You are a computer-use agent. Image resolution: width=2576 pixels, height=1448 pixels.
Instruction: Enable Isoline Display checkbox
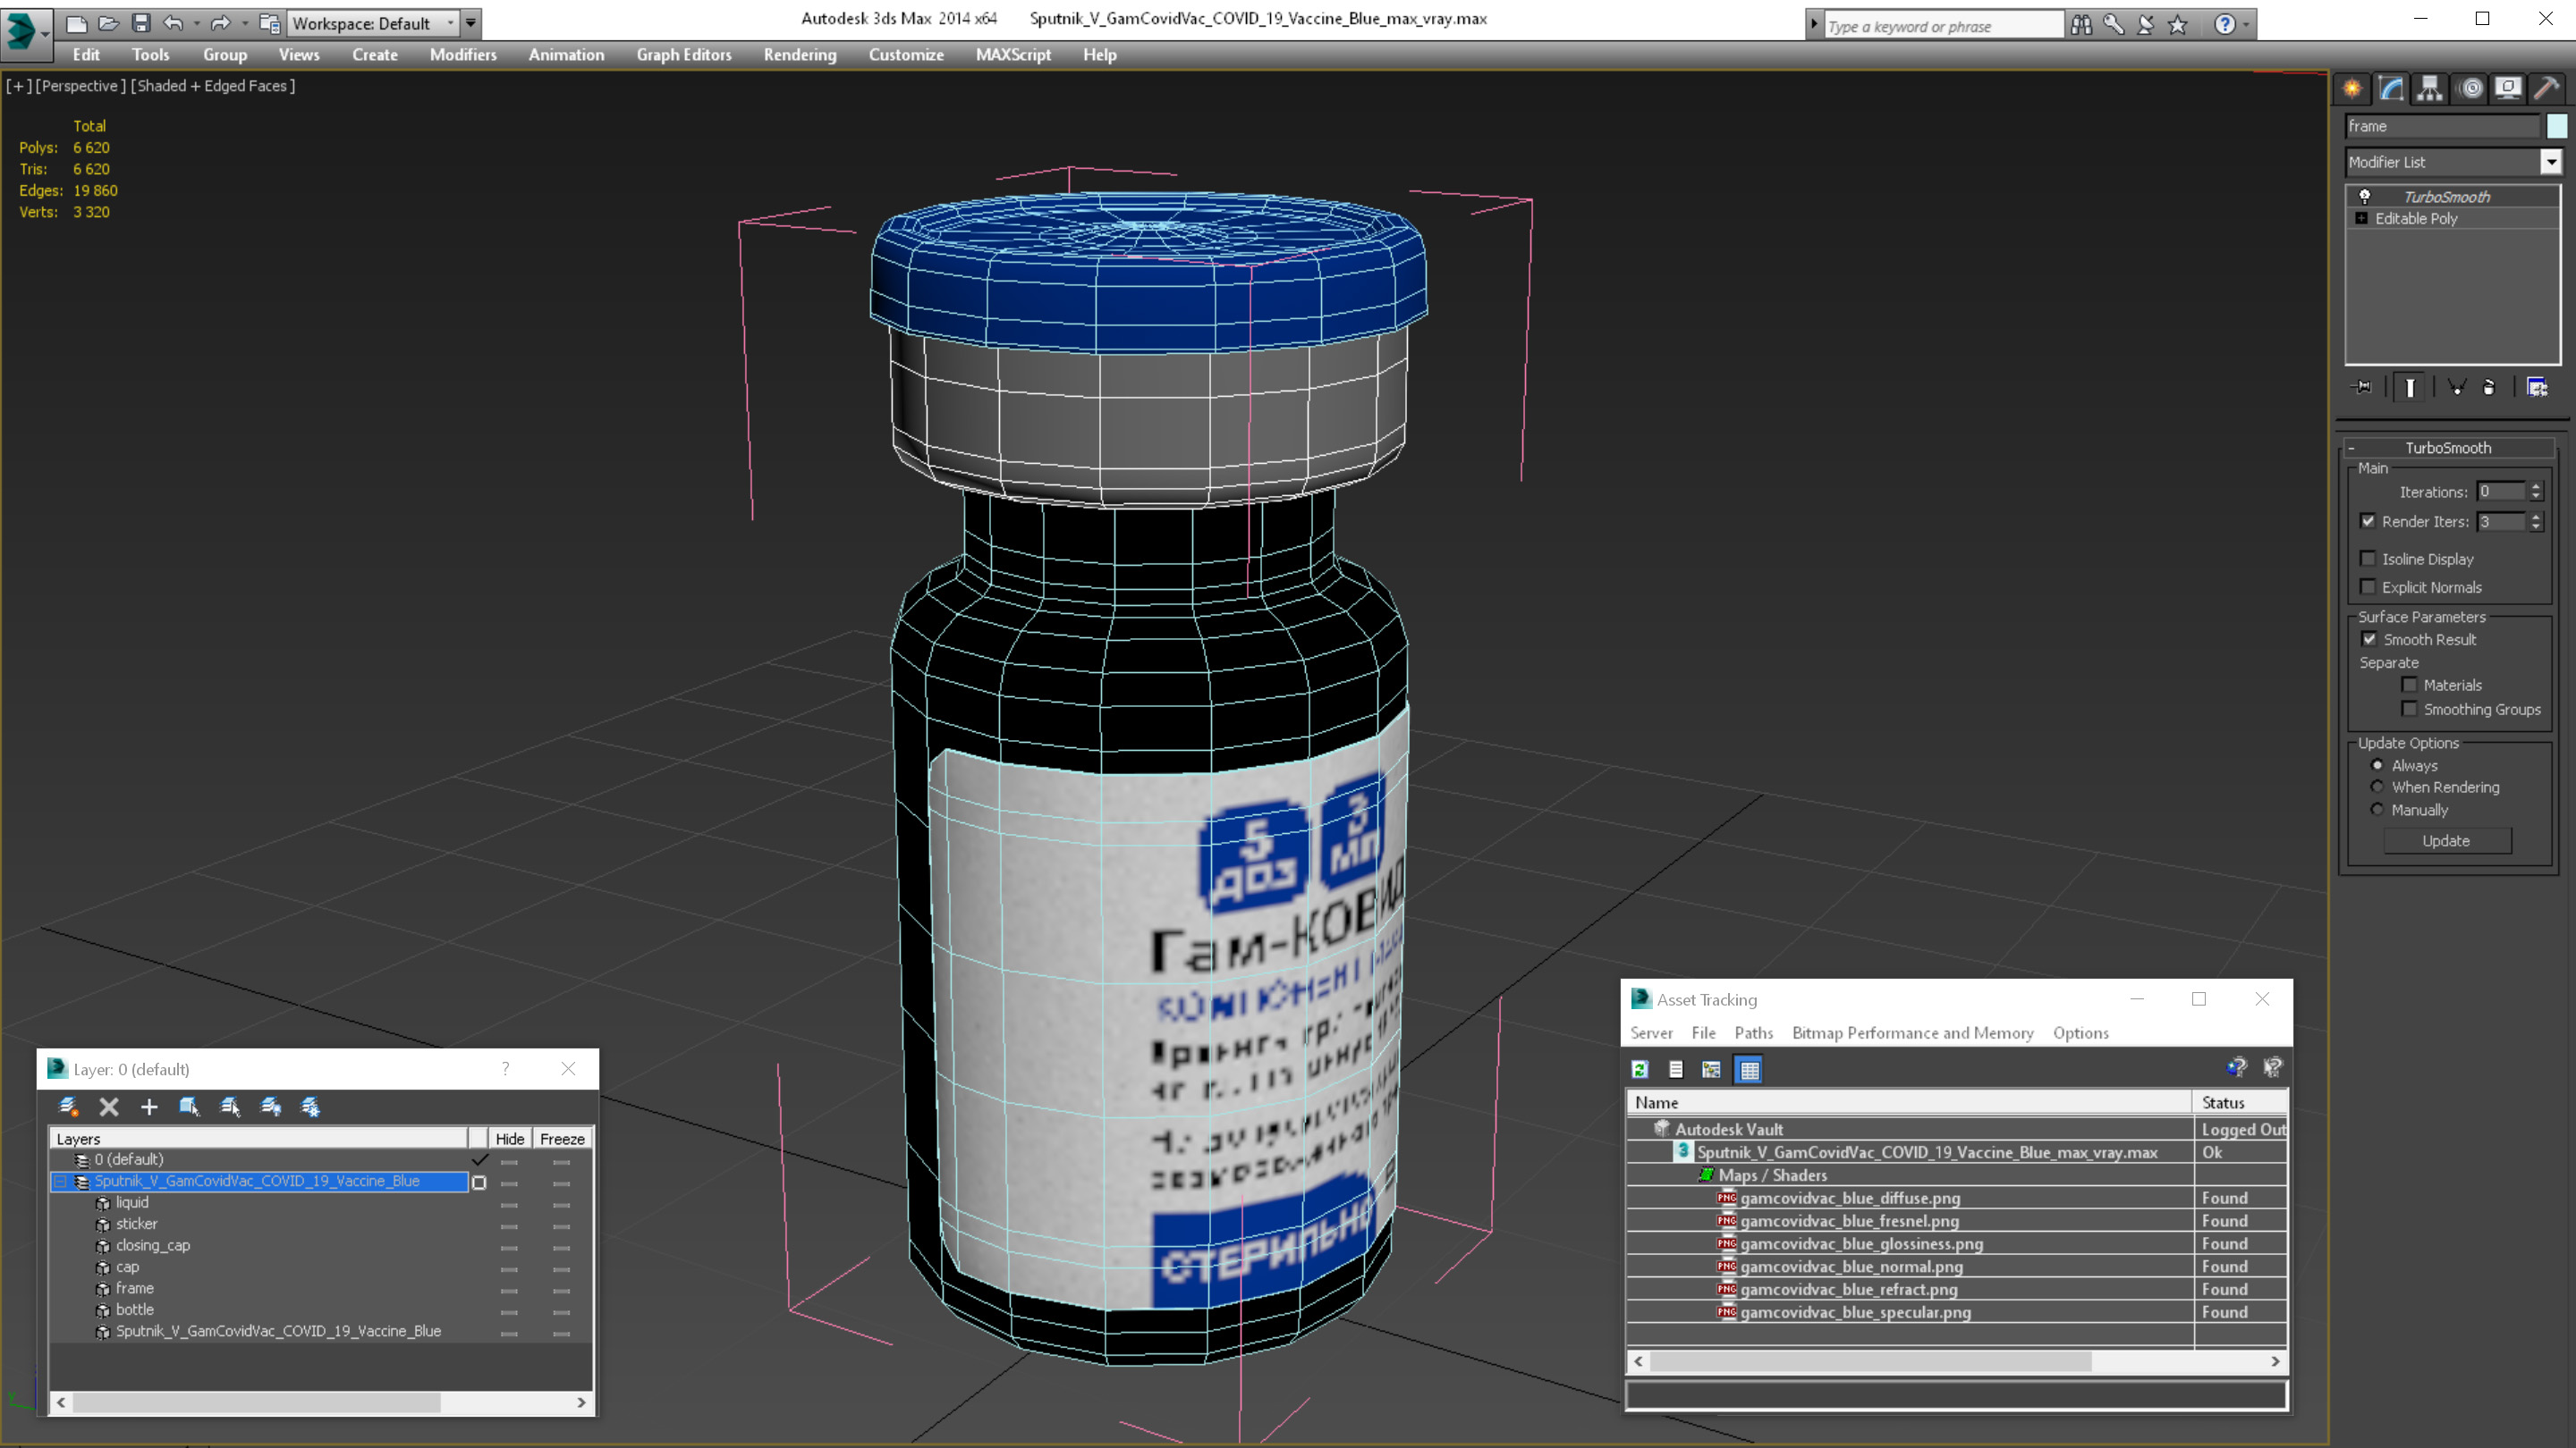coord(2367,559)
